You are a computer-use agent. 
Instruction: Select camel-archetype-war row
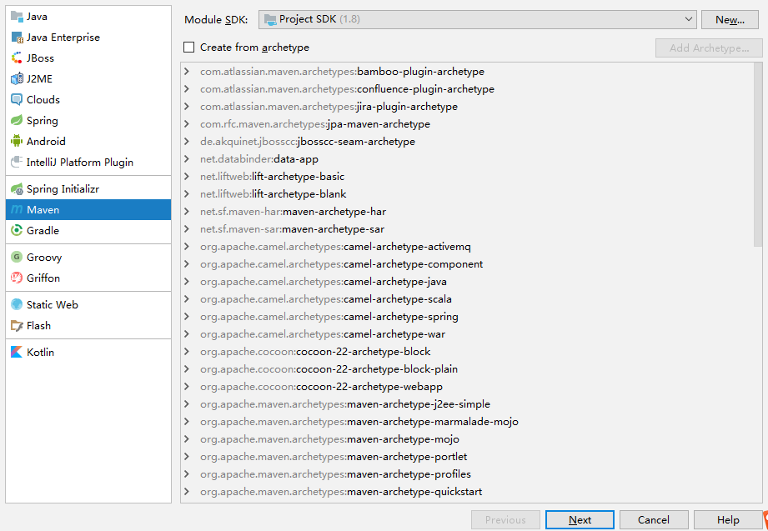point(467,334)
